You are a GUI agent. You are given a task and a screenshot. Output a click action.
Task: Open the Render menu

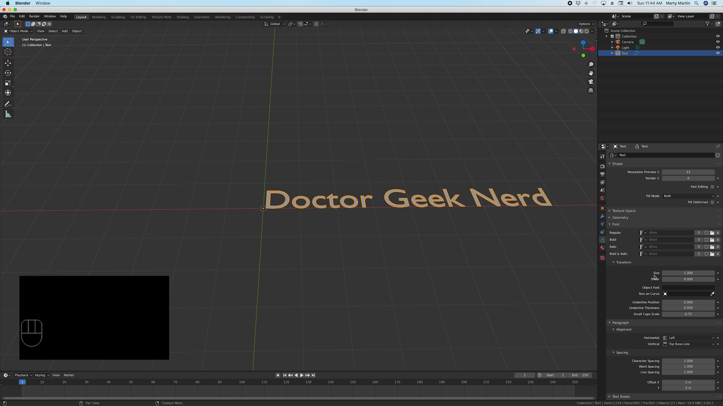click(34, 17)
